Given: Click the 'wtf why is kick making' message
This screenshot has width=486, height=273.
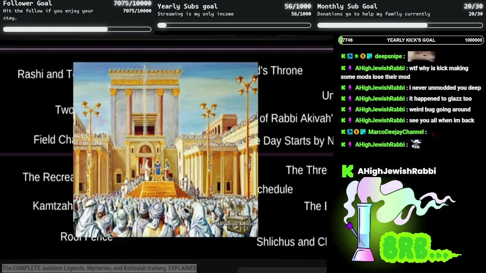Looking at the screenshot, I should coord(405,72).
